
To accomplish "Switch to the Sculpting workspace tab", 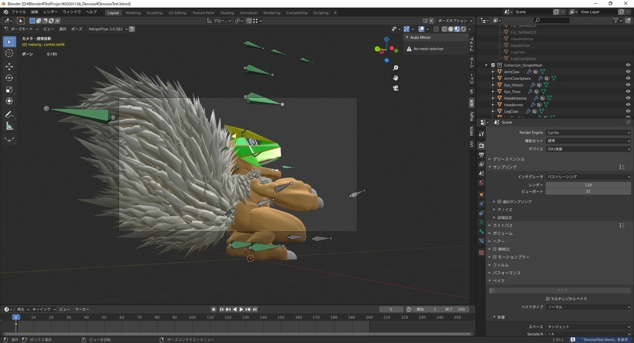I will (x=154, y=13).
